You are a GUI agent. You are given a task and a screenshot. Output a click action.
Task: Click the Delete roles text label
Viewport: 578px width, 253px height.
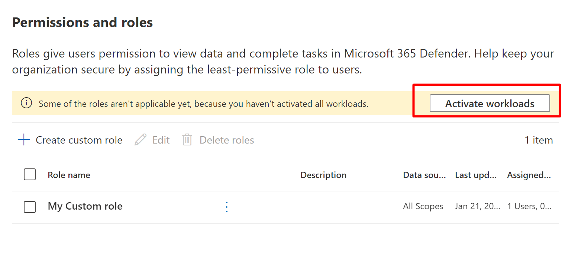point(227,140)
